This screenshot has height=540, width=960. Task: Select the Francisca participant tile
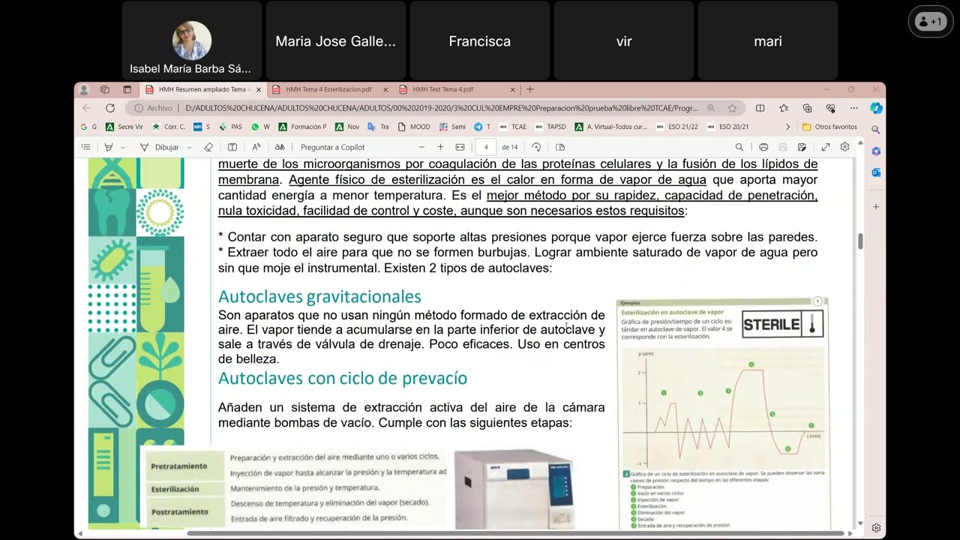point(479,40)
